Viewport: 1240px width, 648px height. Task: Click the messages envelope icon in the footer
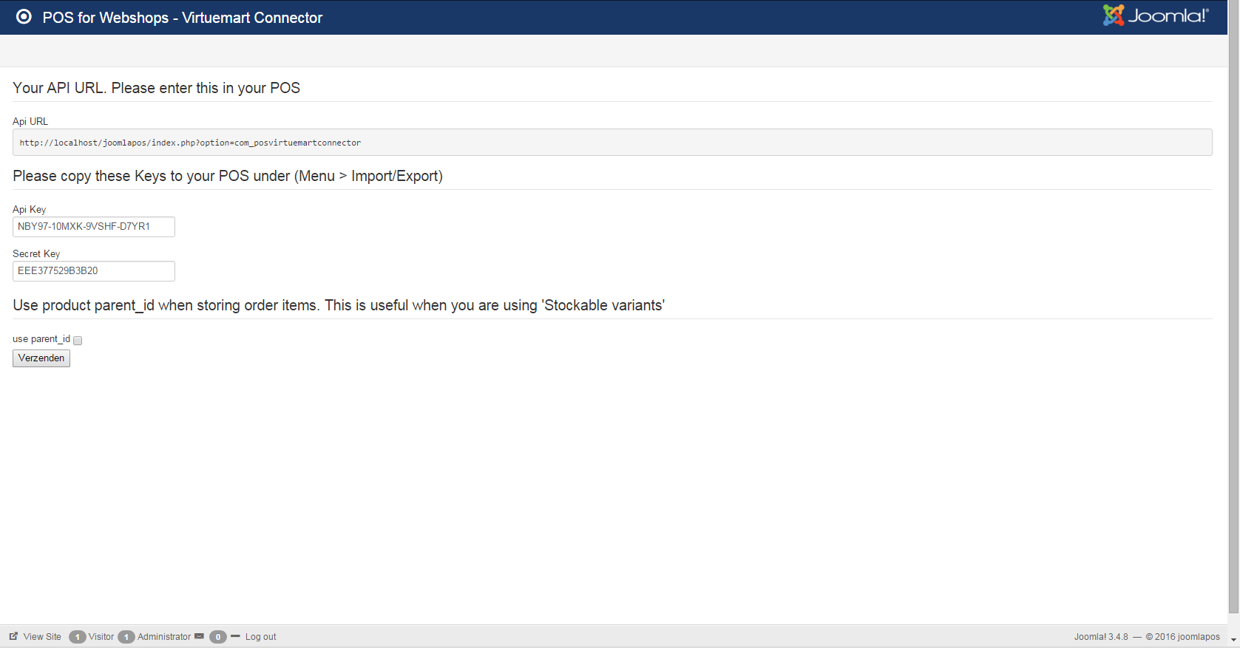199,636
